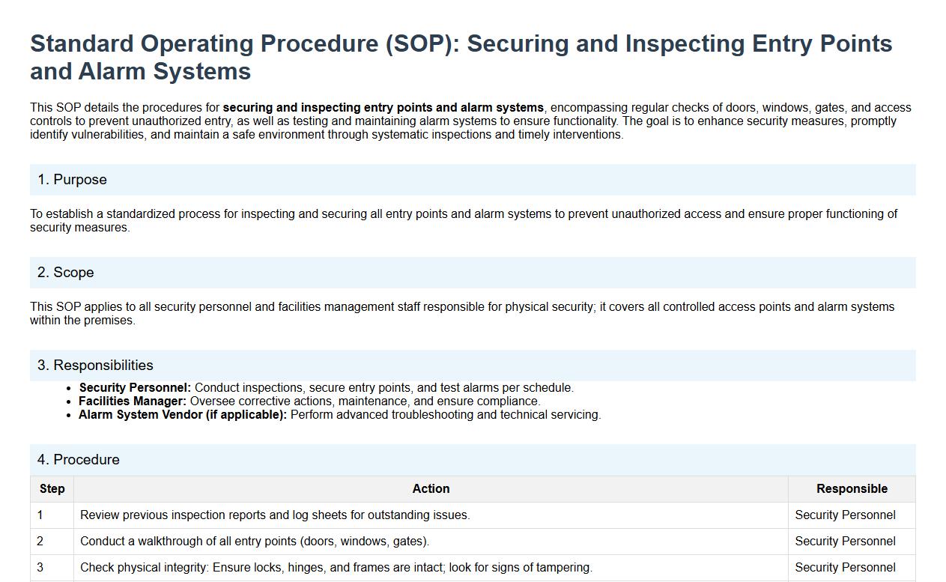Select the "2. Scope" section heading

click(66, 273)
